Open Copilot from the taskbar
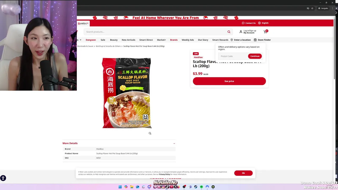This screenshot has width=338, height=190. coord(126,187)
